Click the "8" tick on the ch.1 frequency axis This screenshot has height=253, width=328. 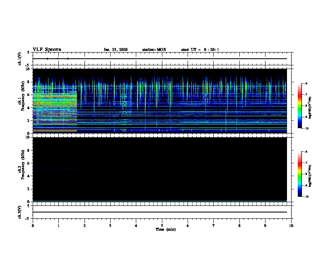(29, 82)
